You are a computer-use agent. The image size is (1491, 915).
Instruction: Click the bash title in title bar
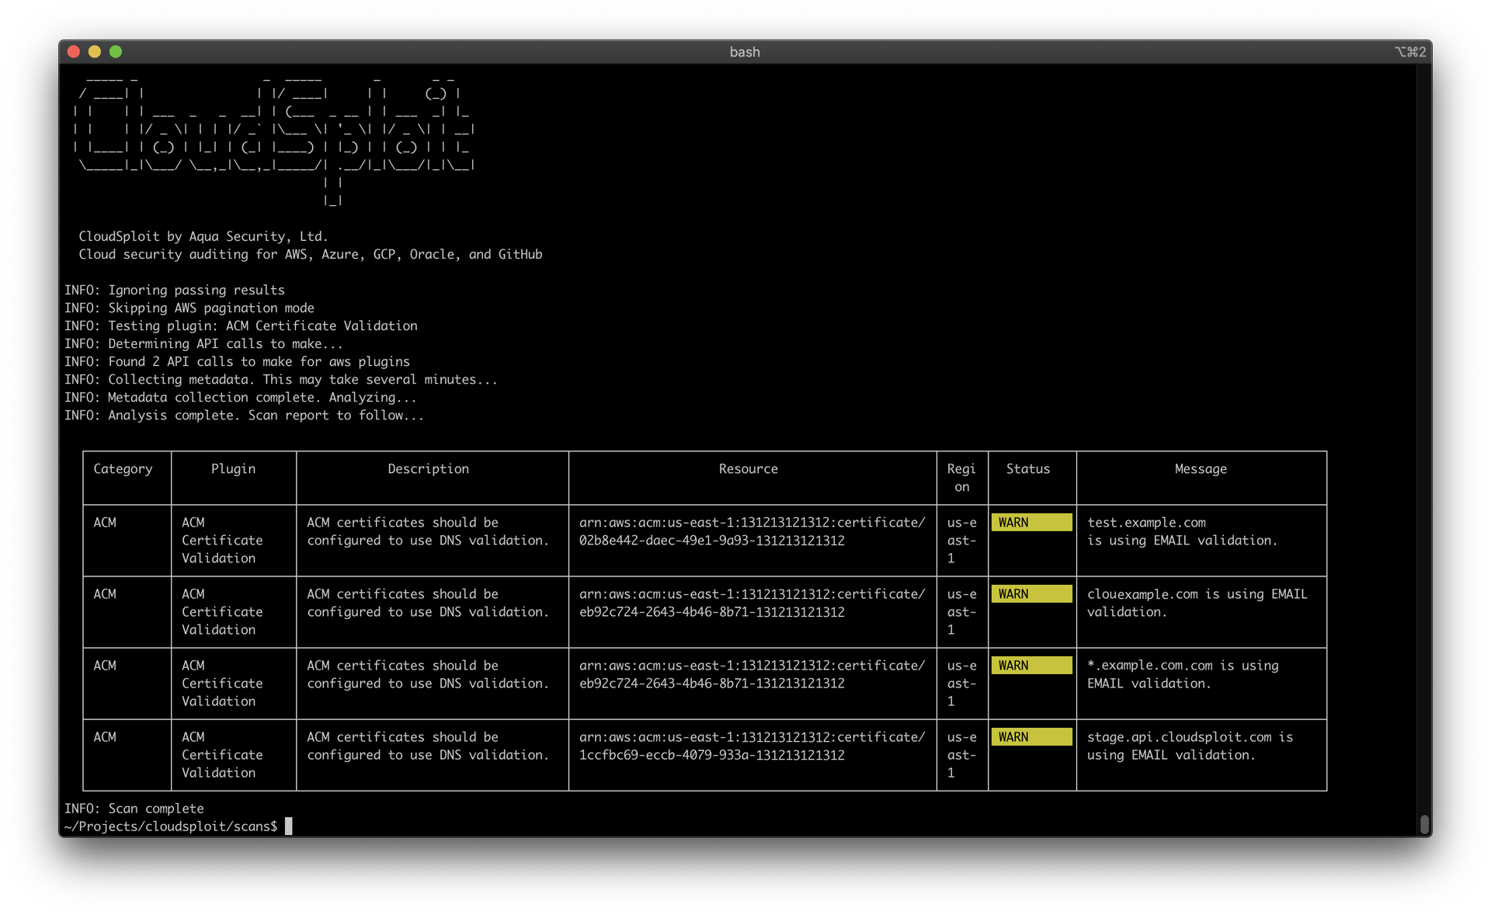click(x=744, y=52)
